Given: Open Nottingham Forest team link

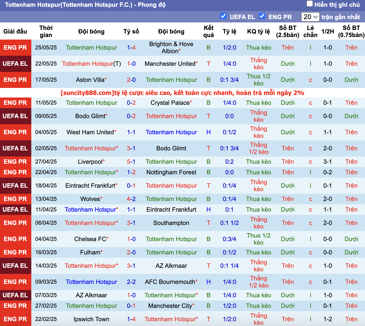Looking at the screenshot, I should [x=171, y=172].
